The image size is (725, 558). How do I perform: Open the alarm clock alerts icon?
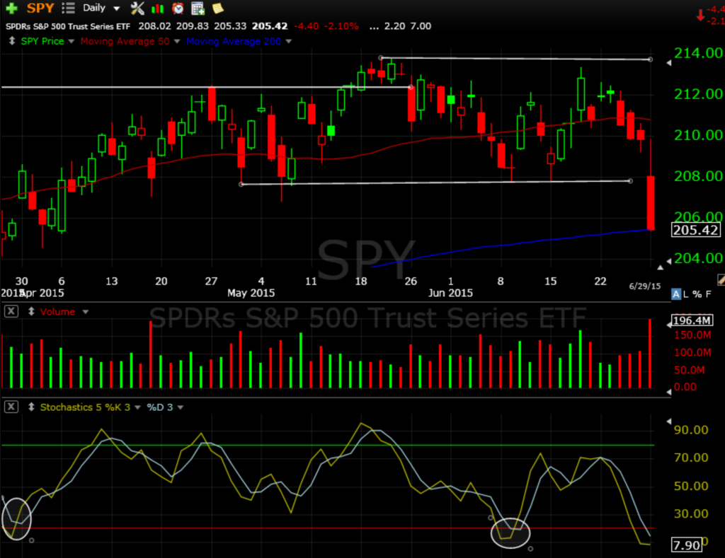click(x=178, y=8)
